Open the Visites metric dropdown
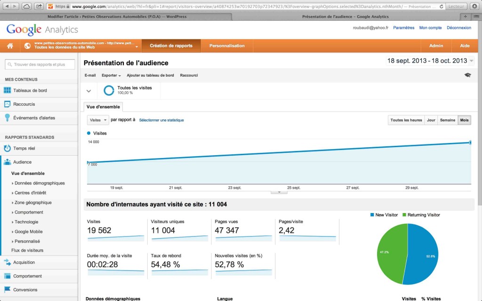This screenshot has width=482, height=301. [x=98, y=120]
